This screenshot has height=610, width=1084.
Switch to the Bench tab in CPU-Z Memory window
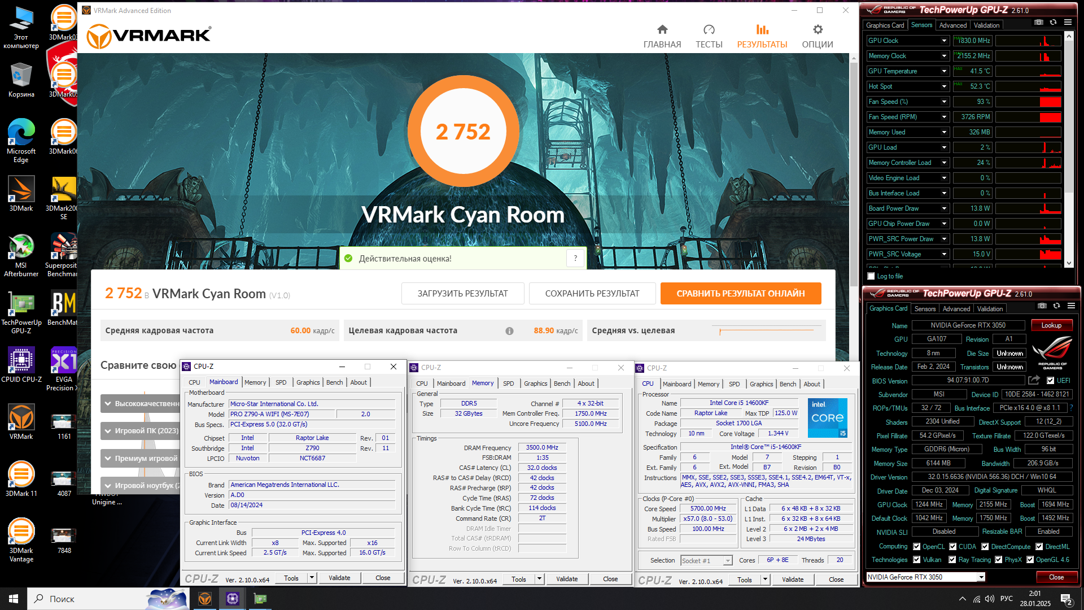[562, 384]
